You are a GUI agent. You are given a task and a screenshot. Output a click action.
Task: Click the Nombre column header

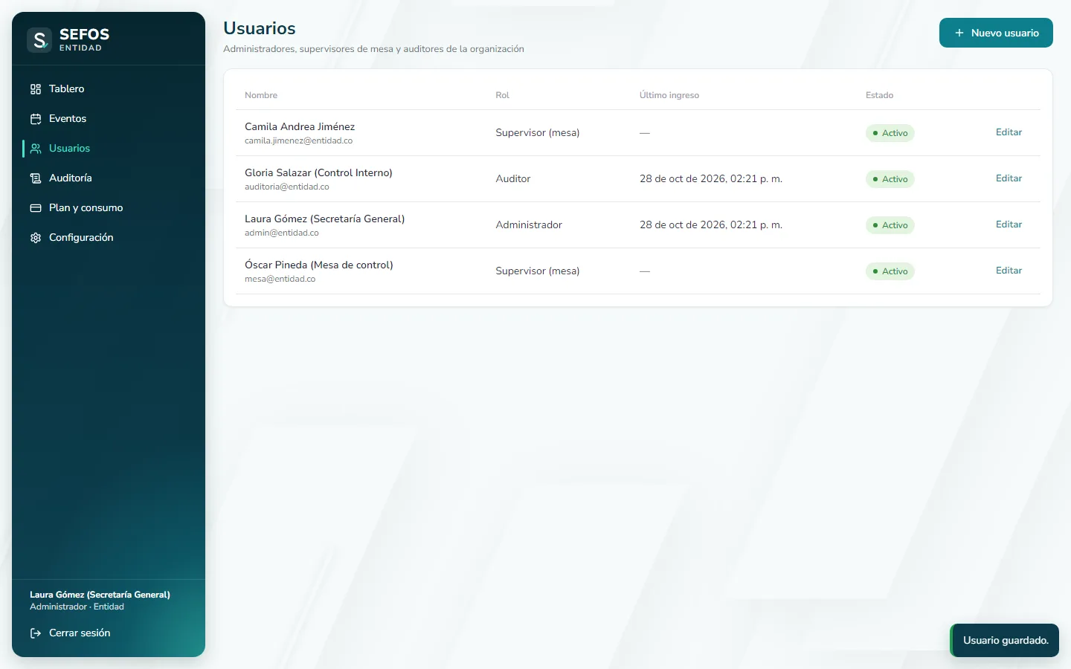[x=261, y=95]
